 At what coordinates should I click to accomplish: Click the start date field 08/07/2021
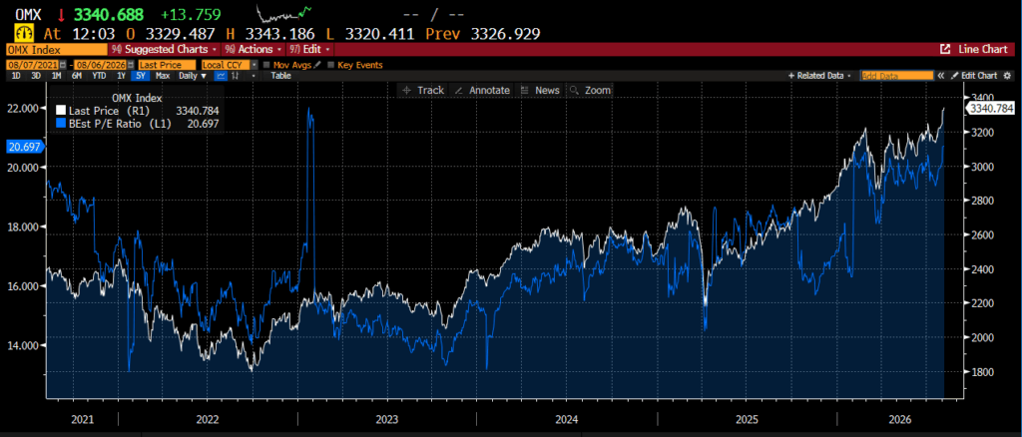(x=33, y=65)
